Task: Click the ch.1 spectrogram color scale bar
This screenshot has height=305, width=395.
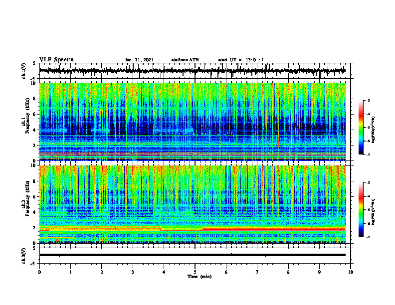Action: (361, 128)
